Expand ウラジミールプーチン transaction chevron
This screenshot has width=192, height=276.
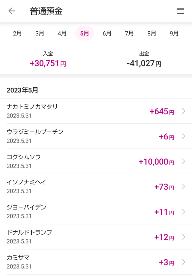tap(184, 136)
